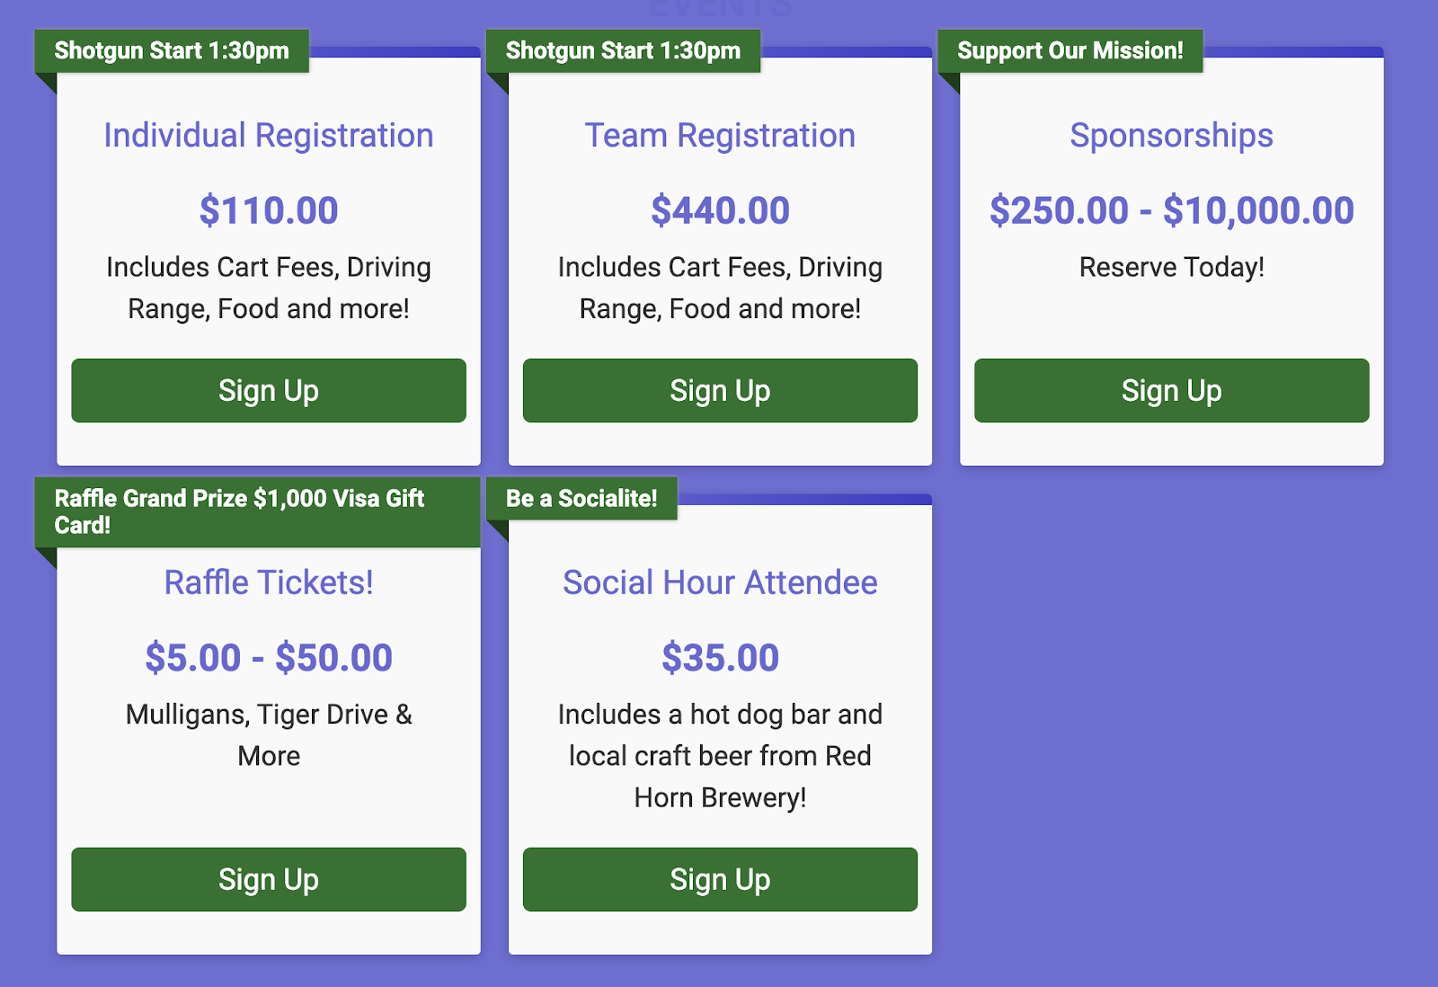Image resolution: width=1438 pixels, height=987 pixels.
Task: Sign up for Raffle Tickets
Action: [269, 879]
